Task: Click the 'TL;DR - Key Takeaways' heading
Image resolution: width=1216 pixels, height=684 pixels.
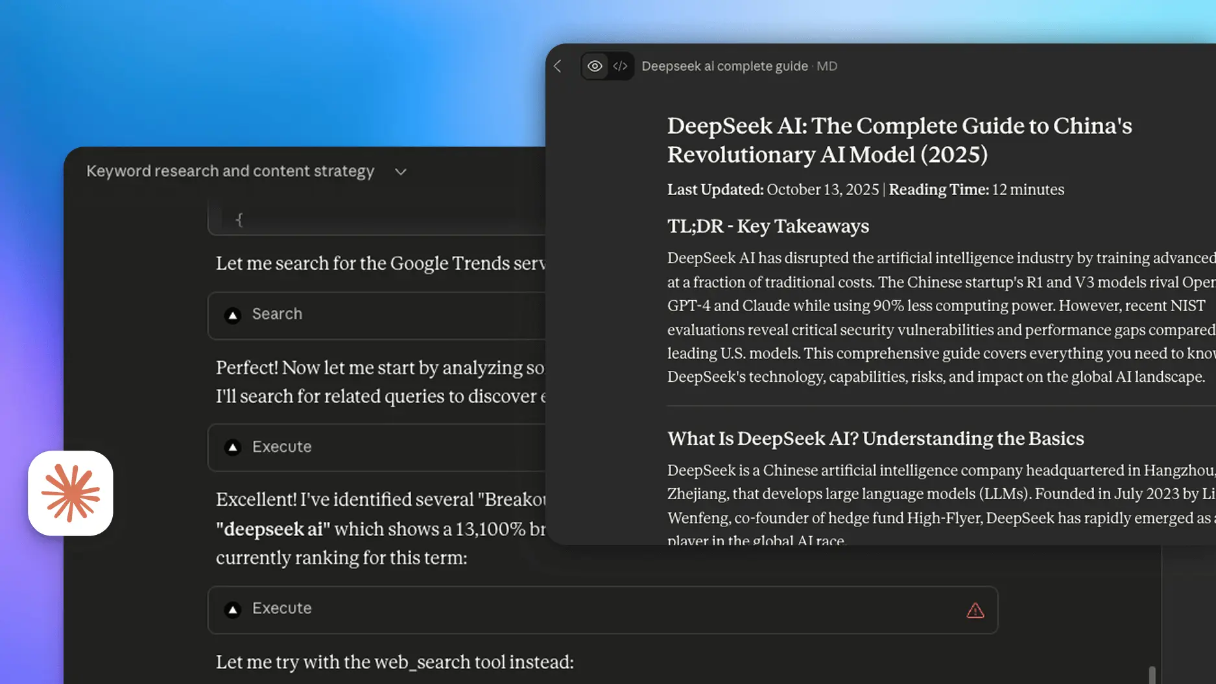Action: coord(768,226)
